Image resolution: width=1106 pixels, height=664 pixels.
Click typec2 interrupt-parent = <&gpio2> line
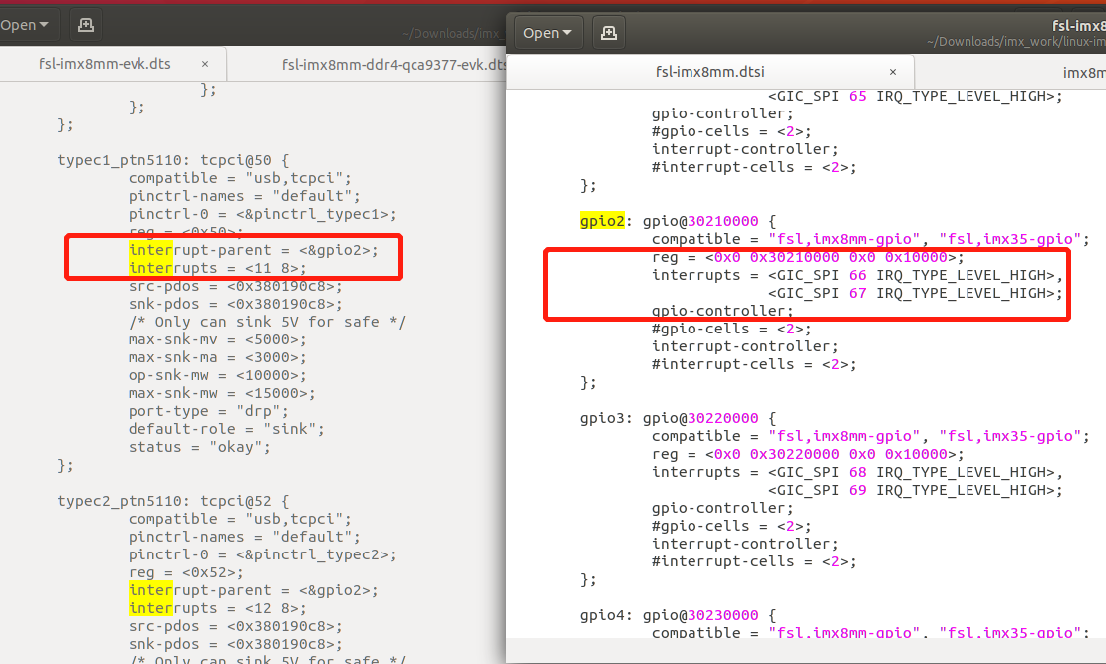pos(253,590)
